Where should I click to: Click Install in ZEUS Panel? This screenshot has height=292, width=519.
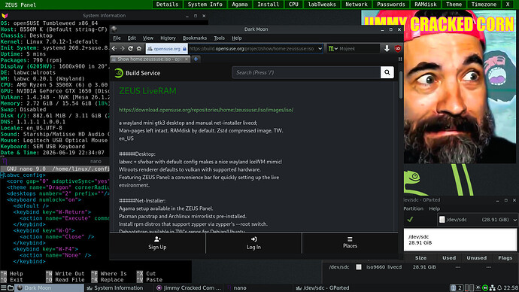[268, 5]
